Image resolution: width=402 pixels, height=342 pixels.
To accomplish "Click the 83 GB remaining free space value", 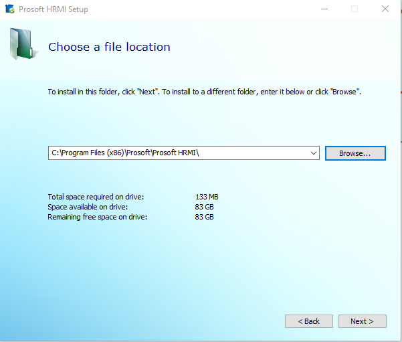I will click(x=204, y=217).
